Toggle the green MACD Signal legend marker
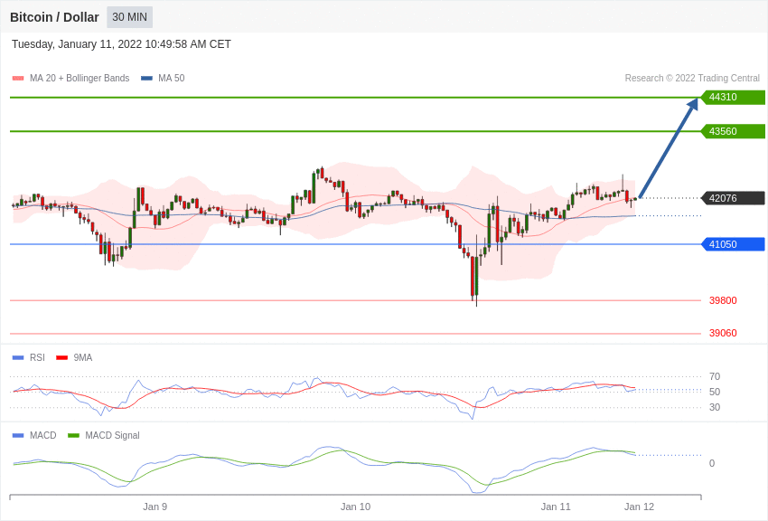The height and width of the screenshot is (521, 768). (x=73, y=436)
